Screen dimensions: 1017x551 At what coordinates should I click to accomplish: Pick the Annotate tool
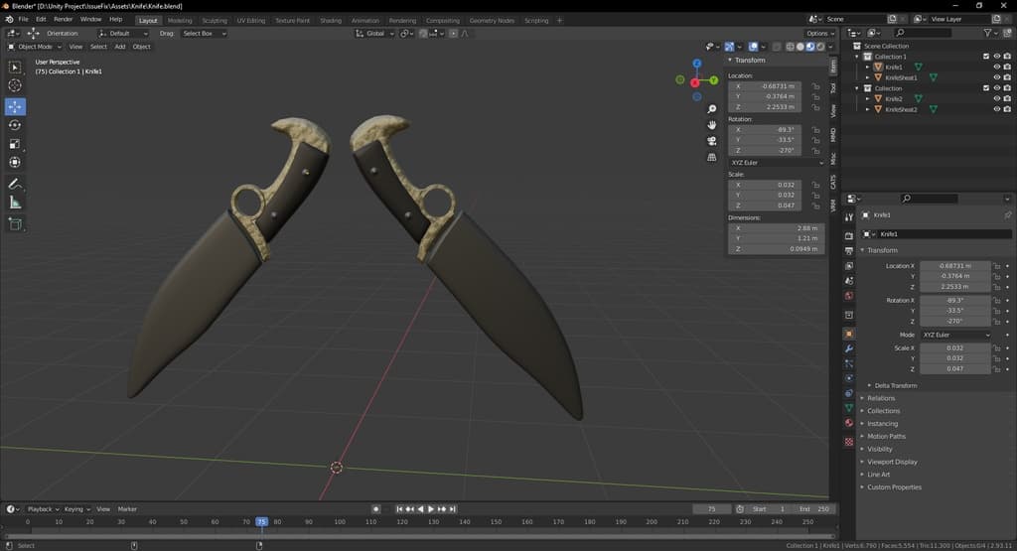pyautogui.click(x=15, y=184)
